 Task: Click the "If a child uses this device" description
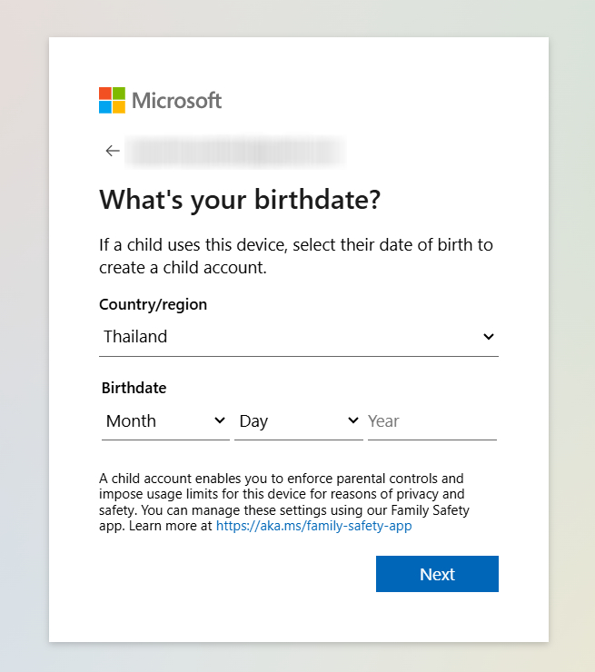295,257
